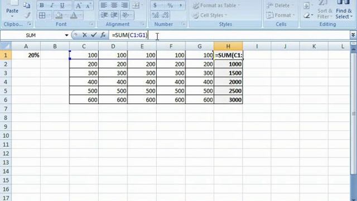Click the Format Painter brush icon
357x201 pixels.
click(x=27, y=15)
